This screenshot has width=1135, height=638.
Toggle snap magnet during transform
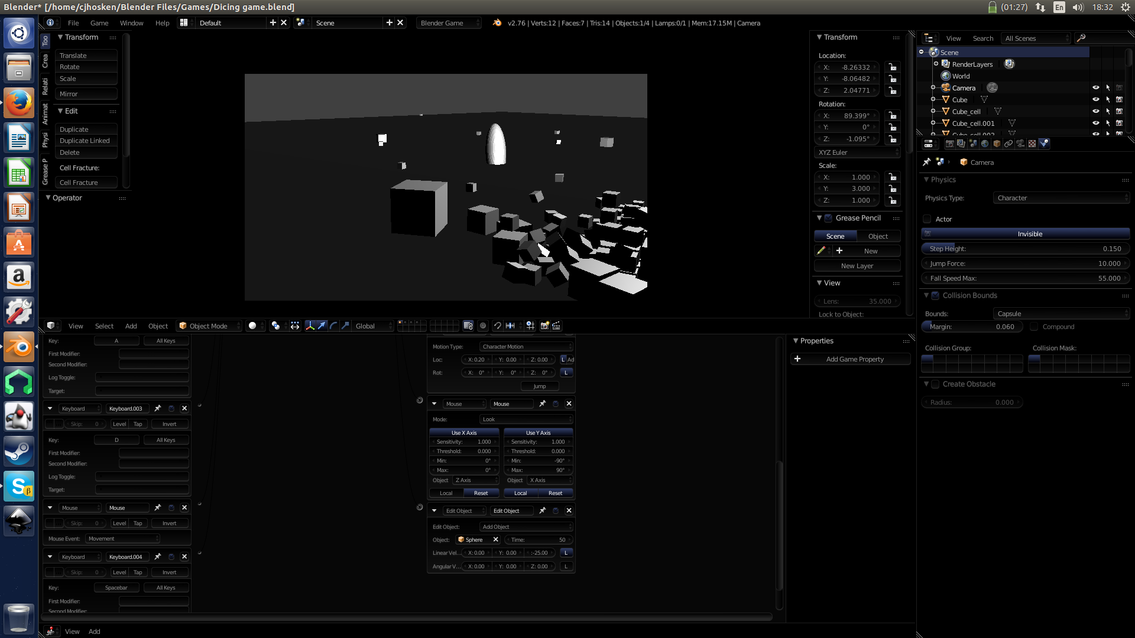pos(498,325)
